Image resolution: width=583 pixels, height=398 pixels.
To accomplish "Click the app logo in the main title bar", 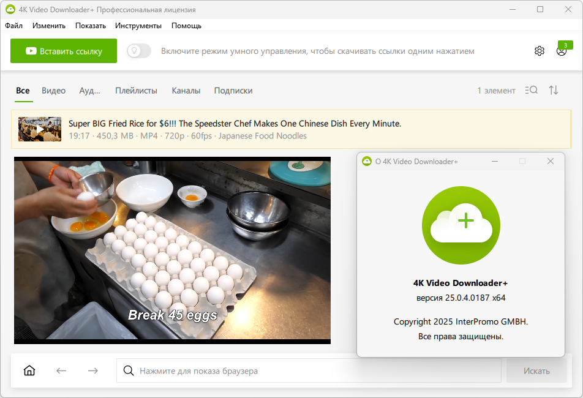I will 10,10.
